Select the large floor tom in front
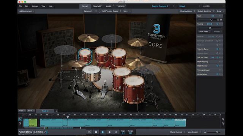This screenshot has height=136, width=243. coord(134,90)
